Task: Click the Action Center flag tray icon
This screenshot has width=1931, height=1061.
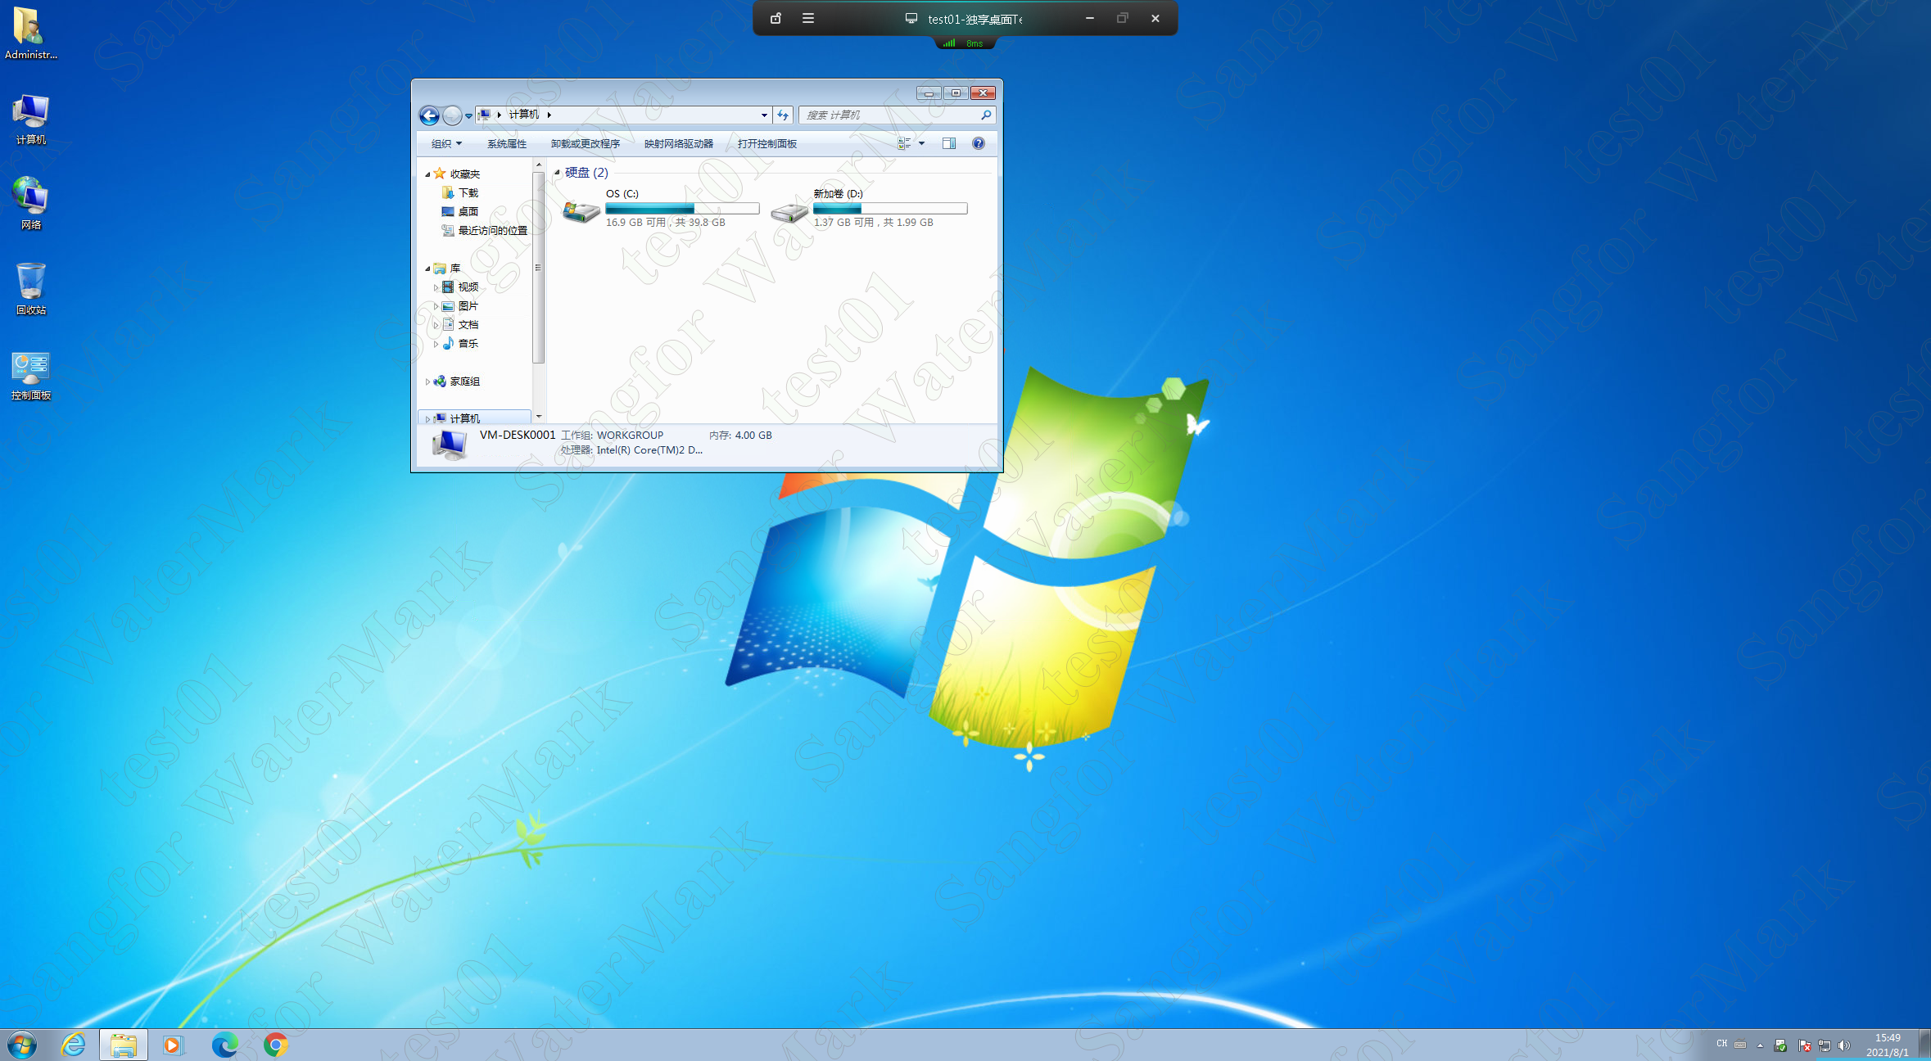Action: [1804, 1045]
